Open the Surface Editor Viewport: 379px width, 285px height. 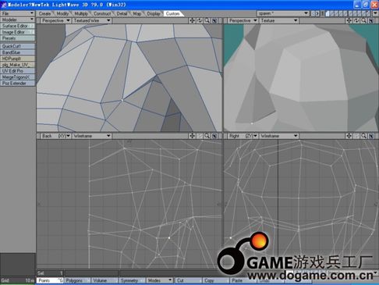click(17, 26)
